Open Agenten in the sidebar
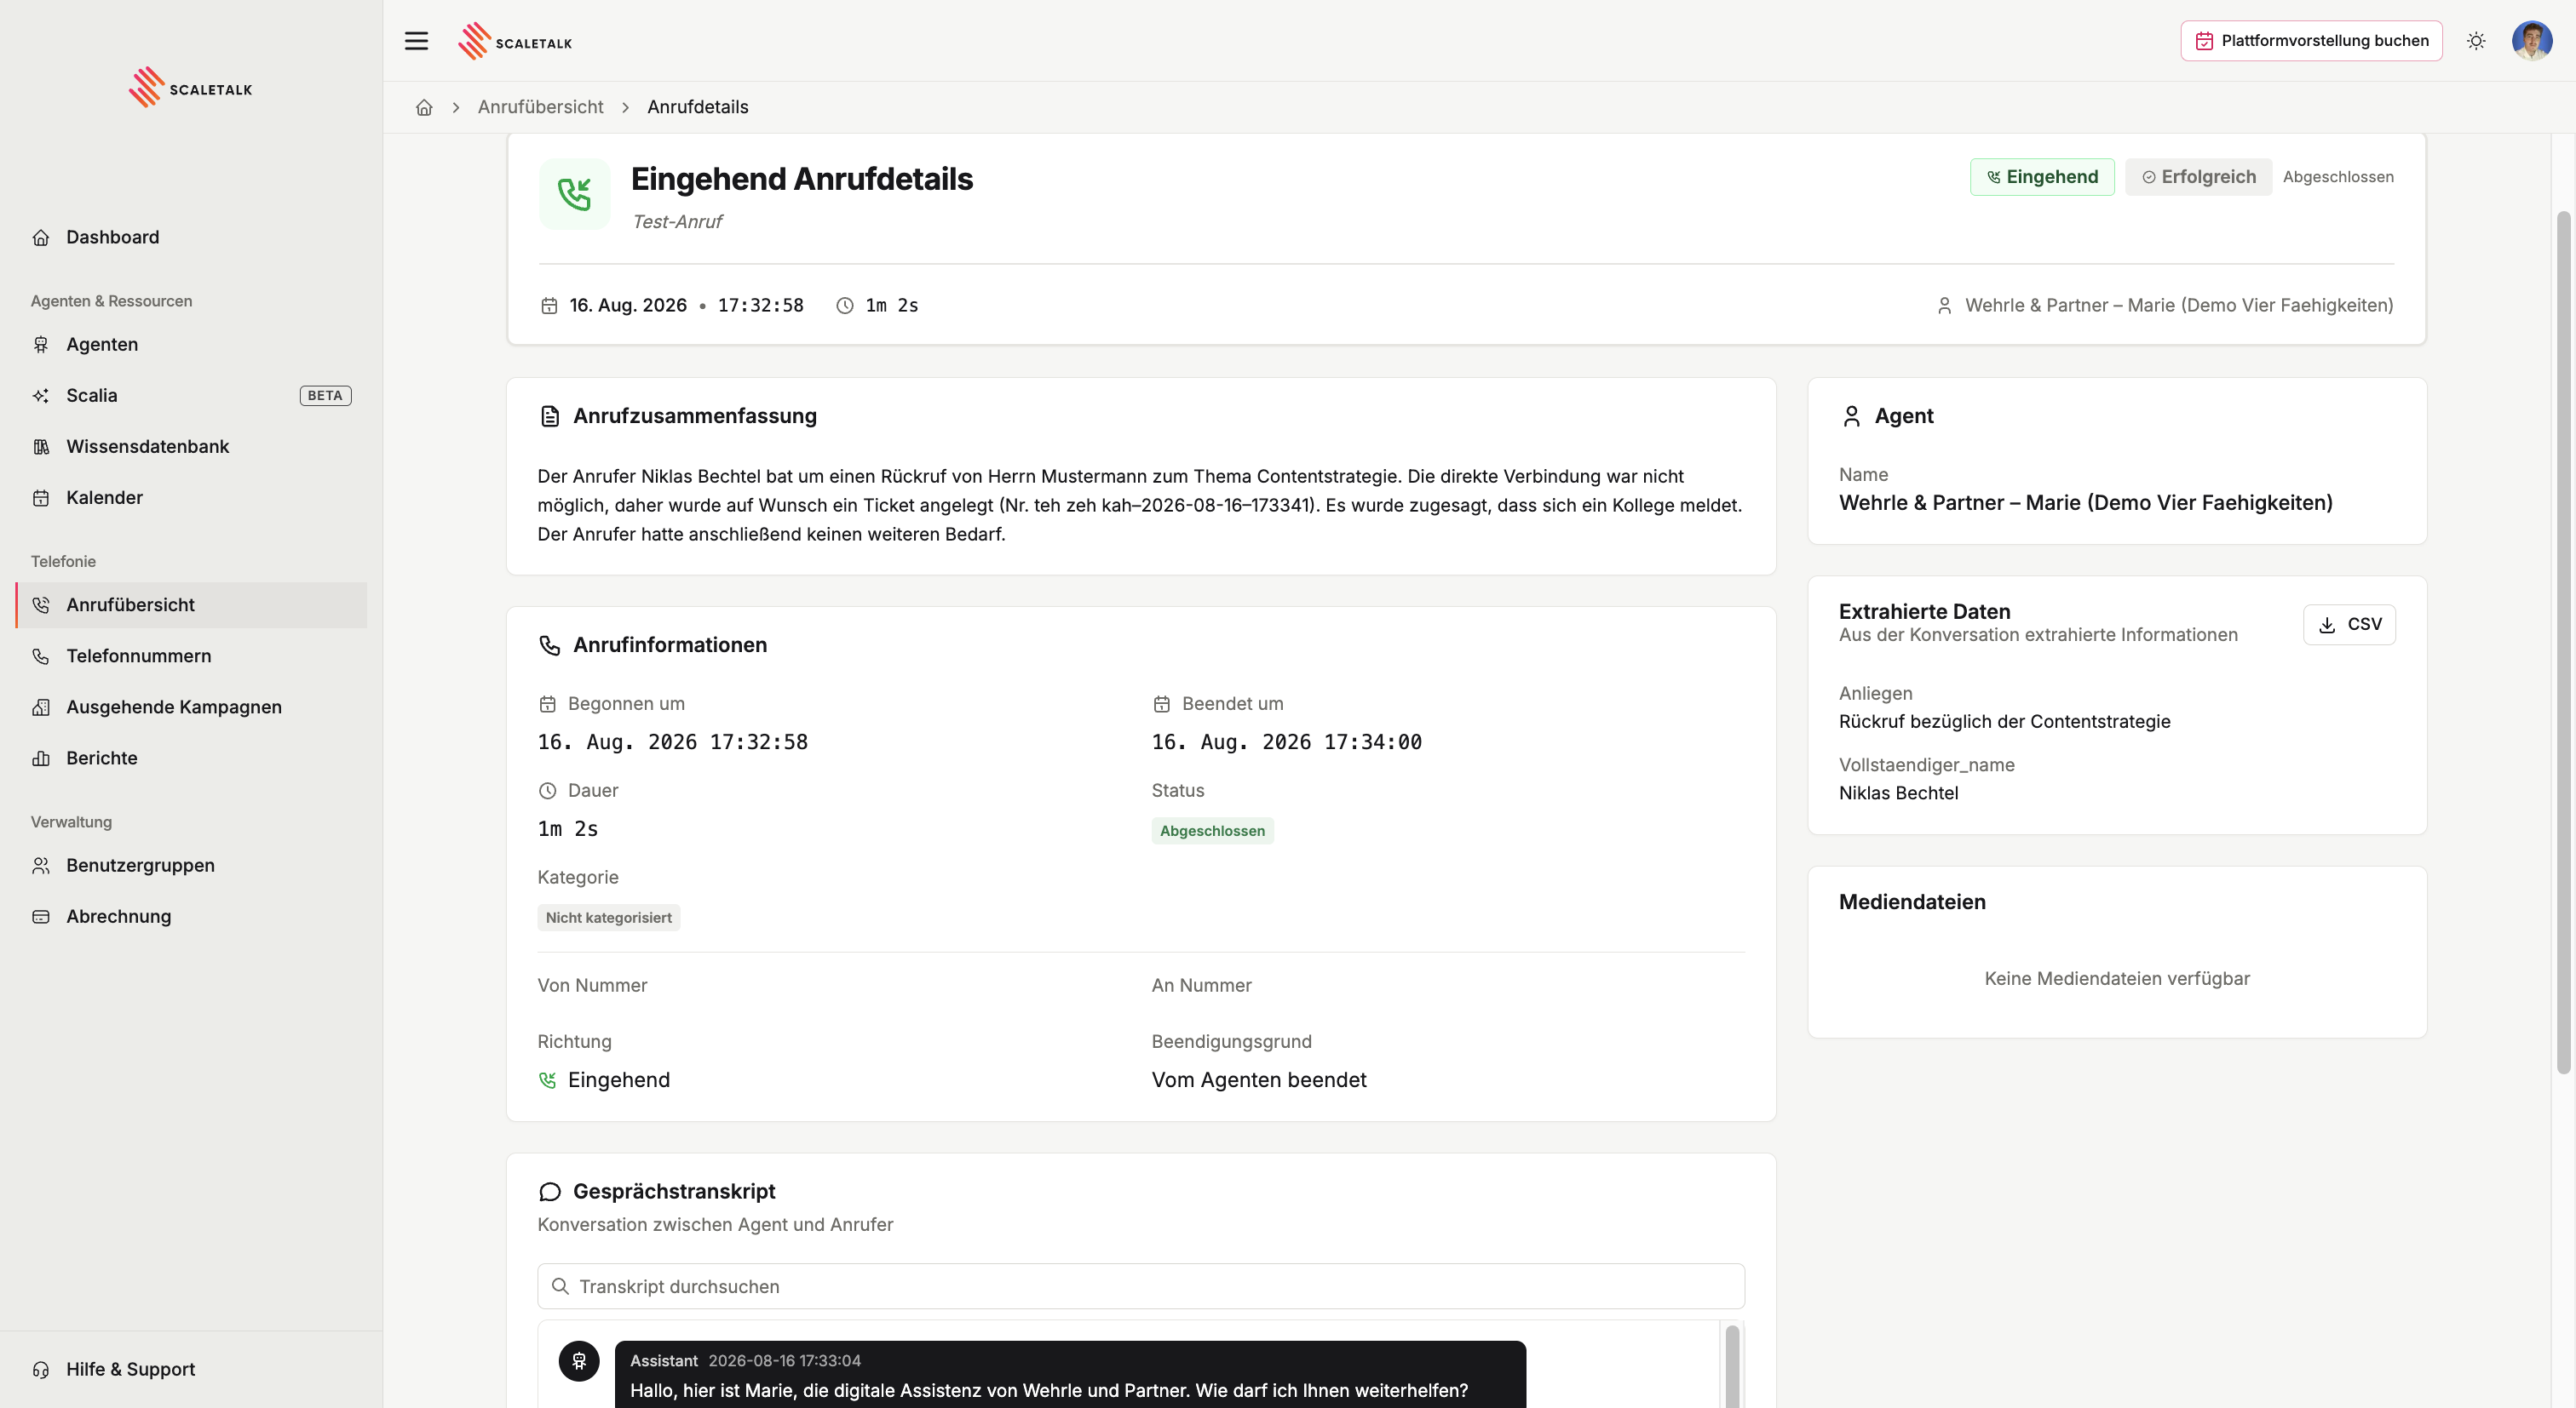This screenshot has width=2576, height=1408. point(191,344)
